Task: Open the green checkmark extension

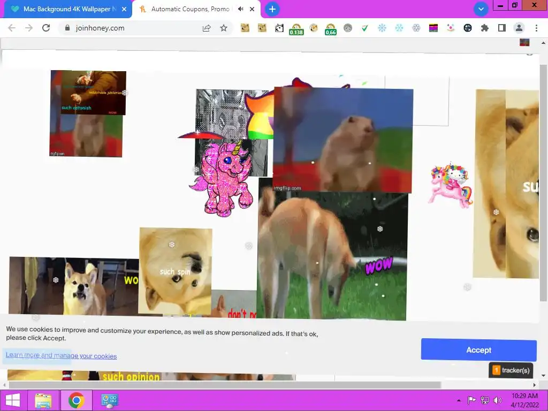Action: pos(364,28)
